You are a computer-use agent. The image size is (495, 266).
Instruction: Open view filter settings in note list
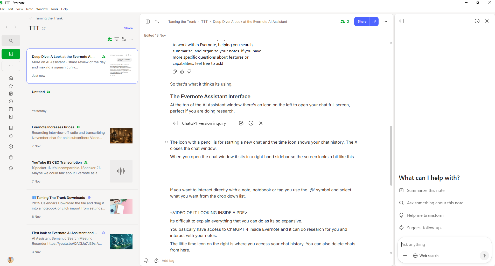(x=124, y=39)
